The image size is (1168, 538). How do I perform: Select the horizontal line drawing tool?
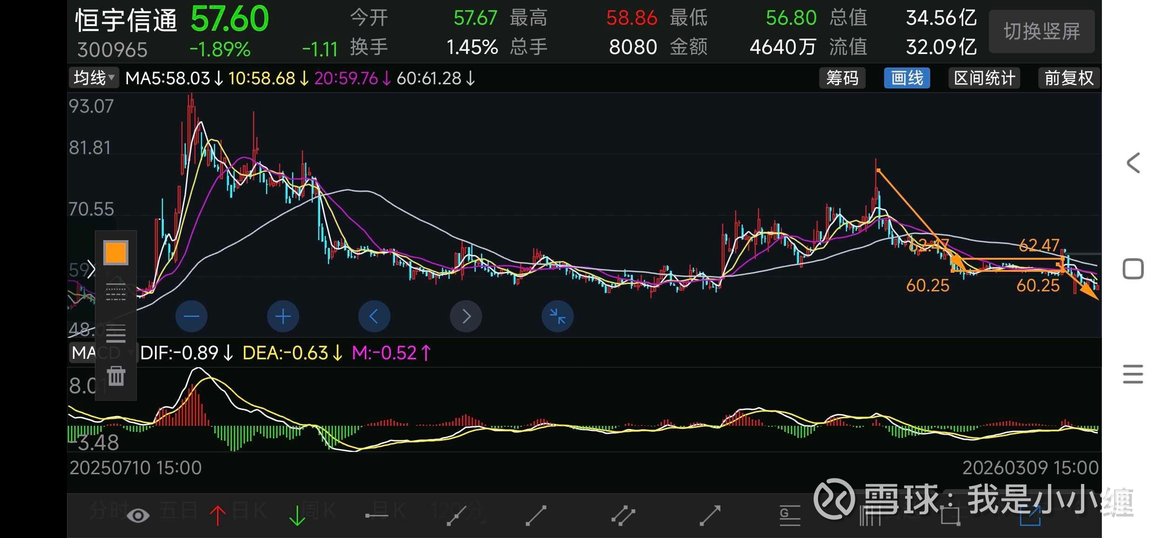click(x=377, y=515)
